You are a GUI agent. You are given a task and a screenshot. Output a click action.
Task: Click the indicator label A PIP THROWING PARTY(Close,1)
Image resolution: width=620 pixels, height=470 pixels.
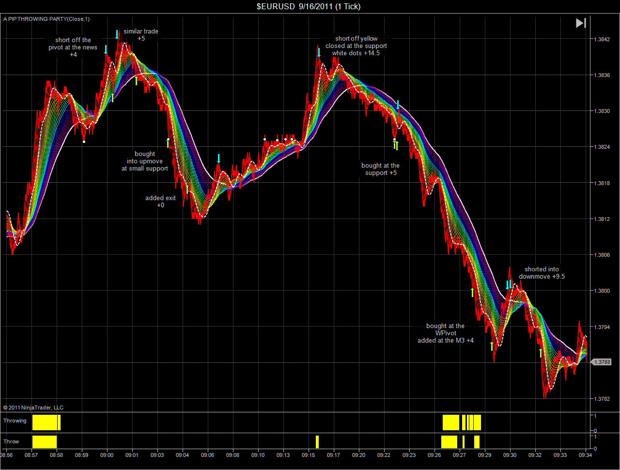pos(46,19)
